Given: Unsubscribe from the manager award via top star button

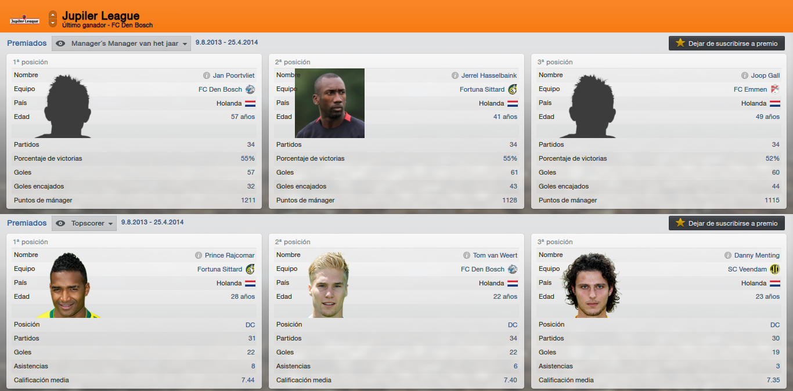Looking at the screenshot, I should click(727, 44).
